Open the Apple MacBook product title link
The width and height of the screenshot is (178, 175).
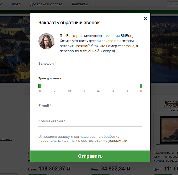[x=171, y=106]
